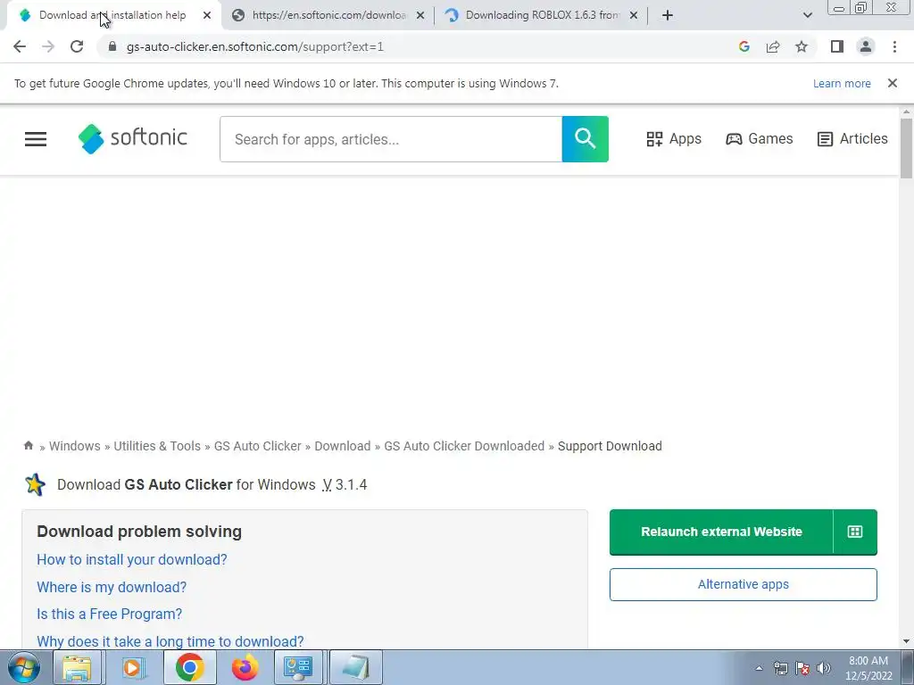
Task: Open the Chrome side panel icon
Action: tap(837, 46)
